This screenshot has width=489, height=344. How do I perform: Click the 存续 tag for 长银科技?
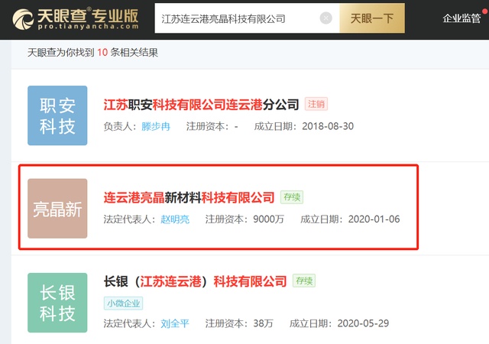click(x=303, y=281)
